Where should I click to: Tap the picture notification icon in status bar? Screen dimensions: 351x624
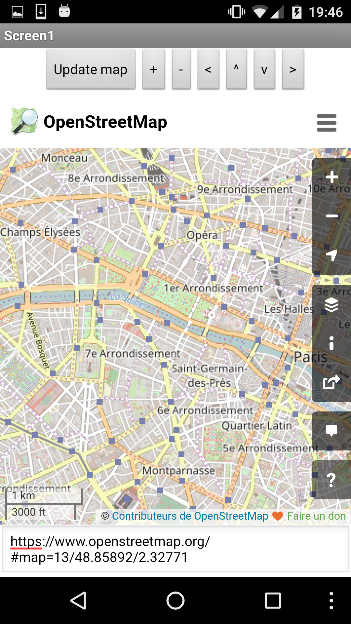pyautogui.click(x=18, y=12)
